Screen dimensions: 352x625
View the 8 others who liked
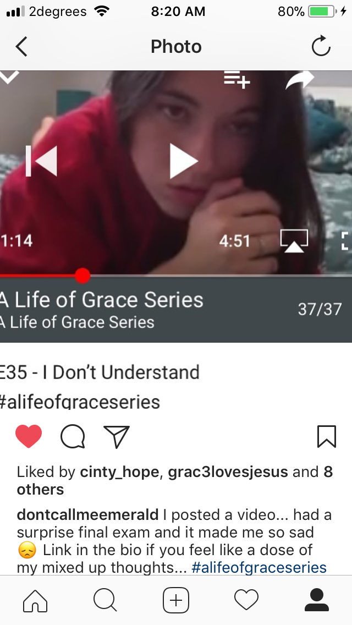174,480
